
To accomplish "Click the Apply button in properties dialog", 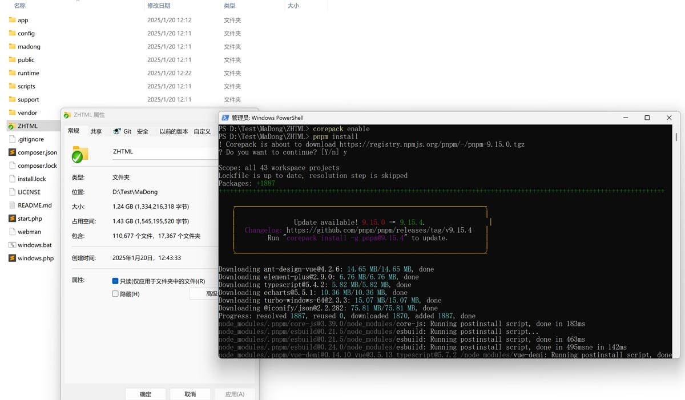I will [235, 394].
